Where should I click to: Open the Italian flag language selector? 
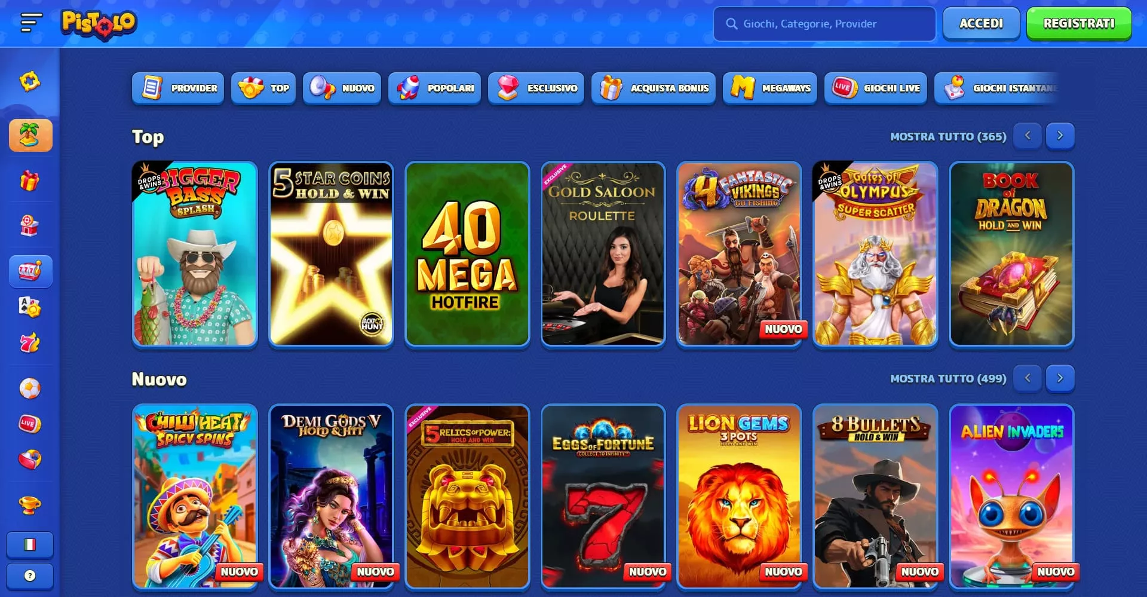tap(30, 544)
